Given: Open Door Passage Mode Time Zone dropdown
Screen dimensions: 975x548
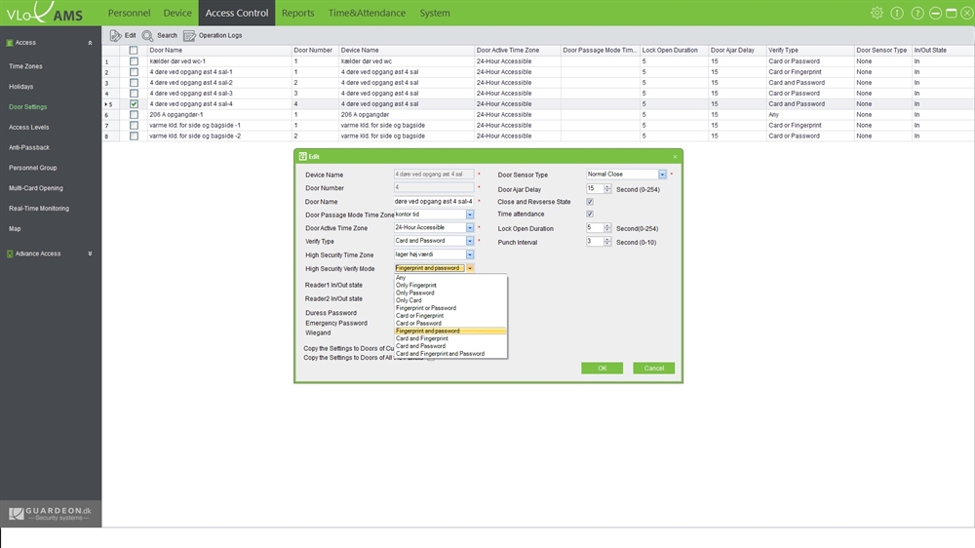Looking at the screenshot, I should click(x=470, y=215).
